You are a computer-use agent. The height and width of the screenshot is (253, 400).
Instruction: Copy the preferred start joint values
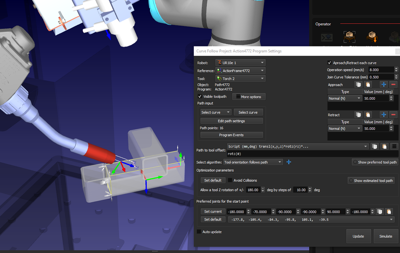[379, 212]
